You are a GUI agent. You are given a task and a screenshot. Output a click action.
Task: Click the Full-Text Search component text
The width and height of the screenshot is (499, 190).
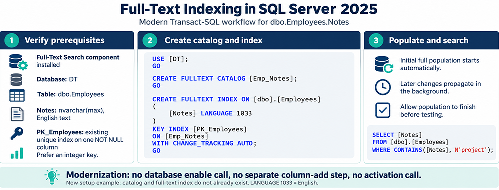(x=78, y=61)
